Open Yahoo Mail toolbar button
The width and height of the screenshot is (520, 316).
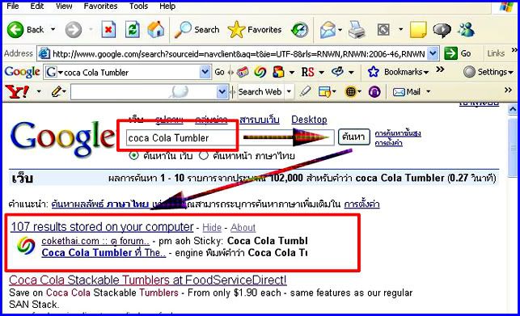[x=407, y=91]
